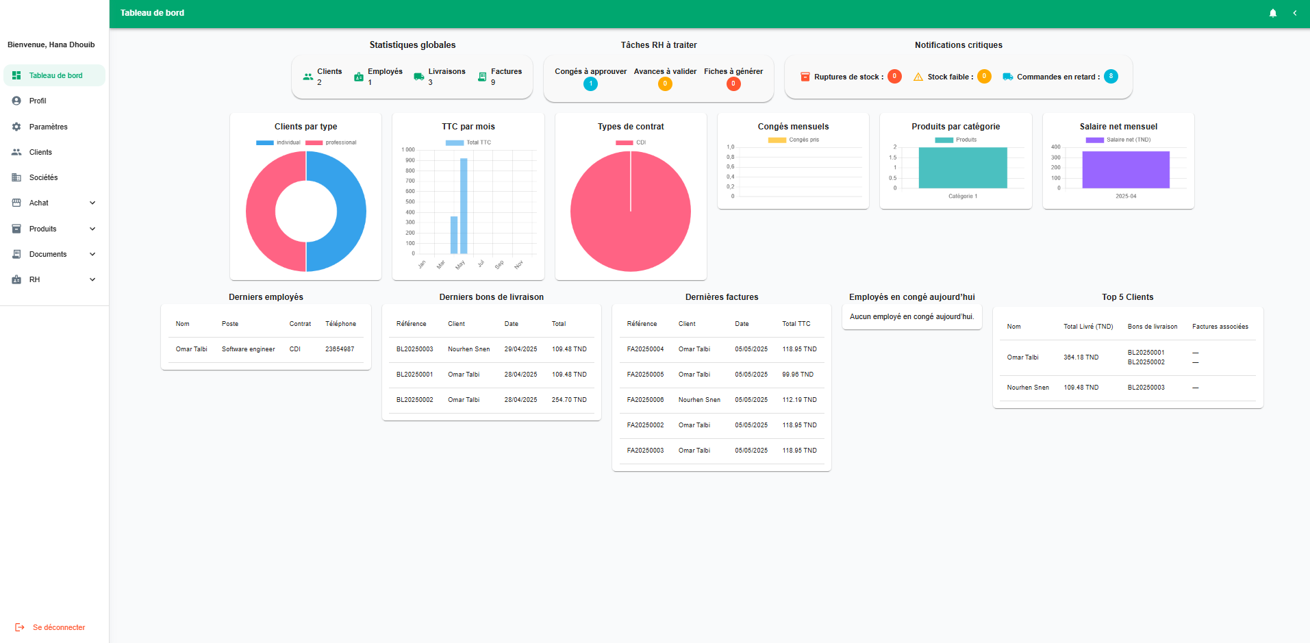
Task: Click phone number 23654987
Action: tap(340, 349)
